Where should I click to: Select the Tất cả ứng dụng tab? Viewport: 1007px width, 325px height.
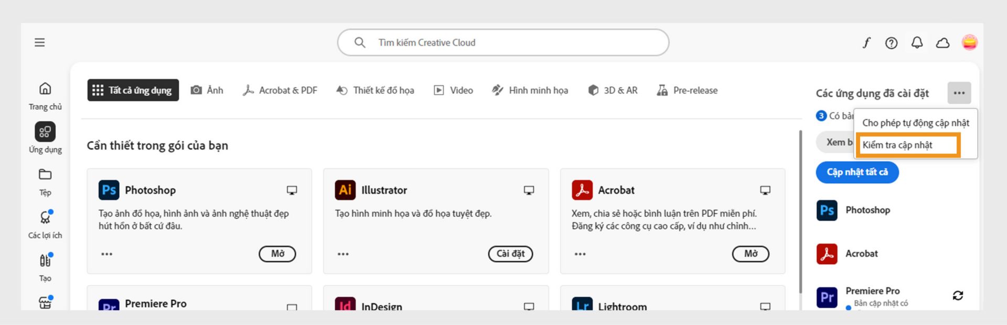point(133,90)
